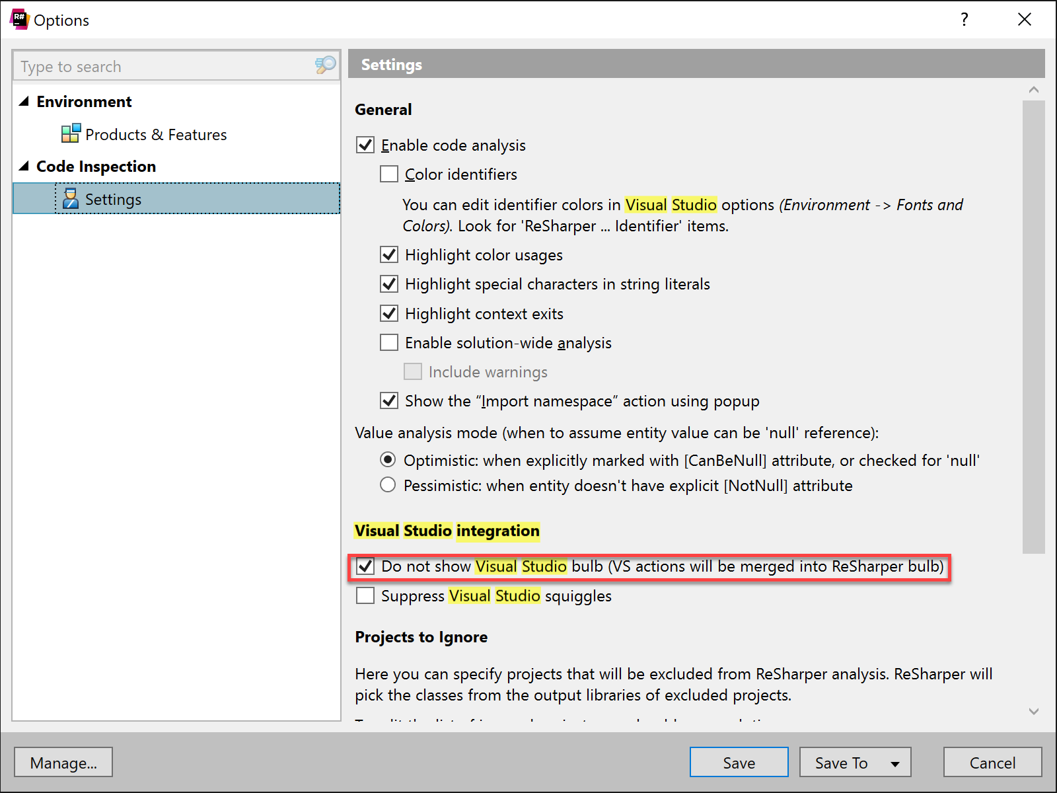Click the General section heading
Viewport: 1057px width, 793px height.
pos(383,110)
